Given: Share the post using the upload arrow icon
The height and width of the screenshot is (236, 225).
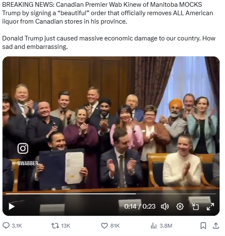Looking at the screenshot, I should click(x=216, y=225).
